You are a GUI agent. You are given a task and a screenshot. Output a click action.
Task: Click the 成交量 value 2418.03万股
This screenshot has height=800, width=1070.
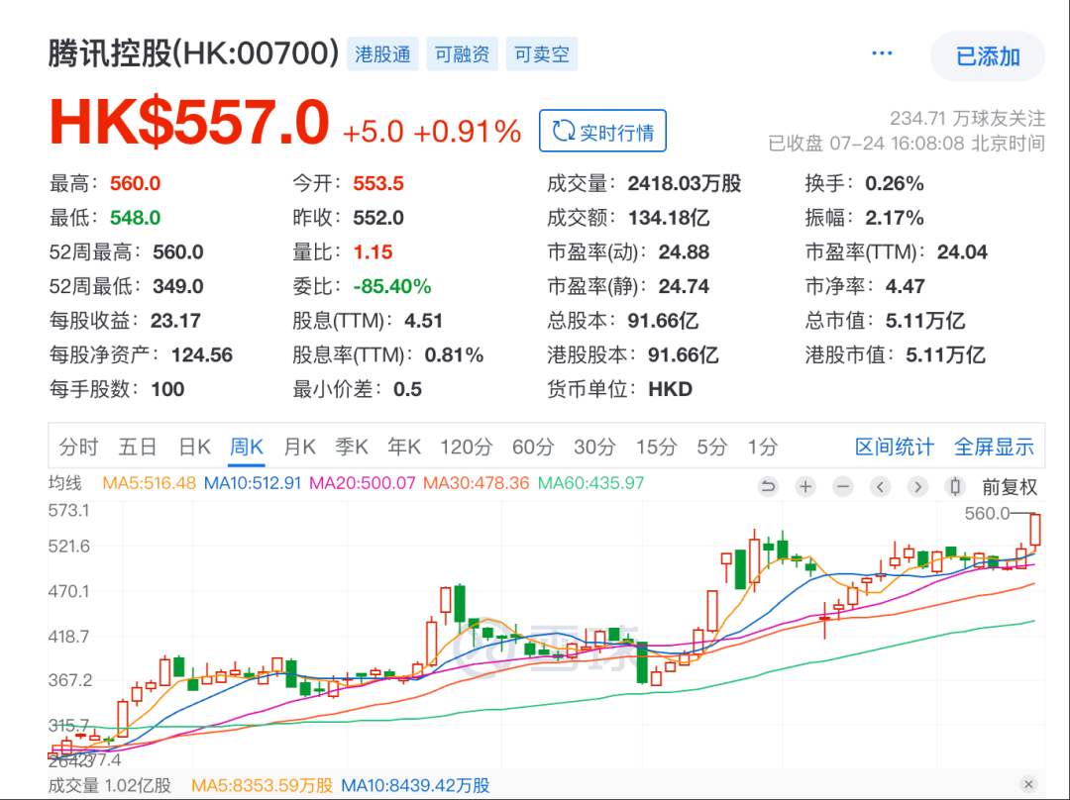685,183
